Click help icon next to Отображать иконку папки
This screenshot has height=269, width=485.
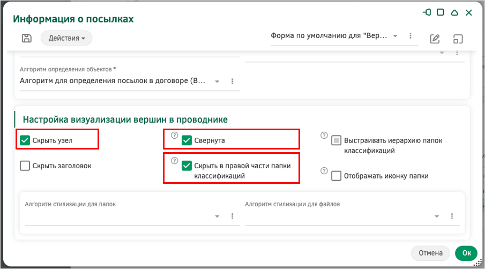pyautogui.click(x=324, y=171)
